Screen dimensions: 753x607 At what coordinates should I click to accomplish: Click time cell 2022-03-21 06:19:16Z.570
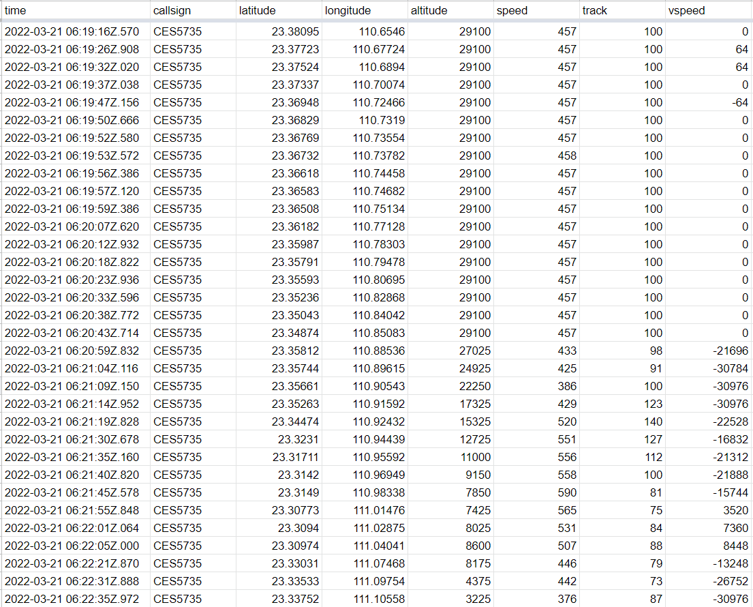click(x=72, y=32)
